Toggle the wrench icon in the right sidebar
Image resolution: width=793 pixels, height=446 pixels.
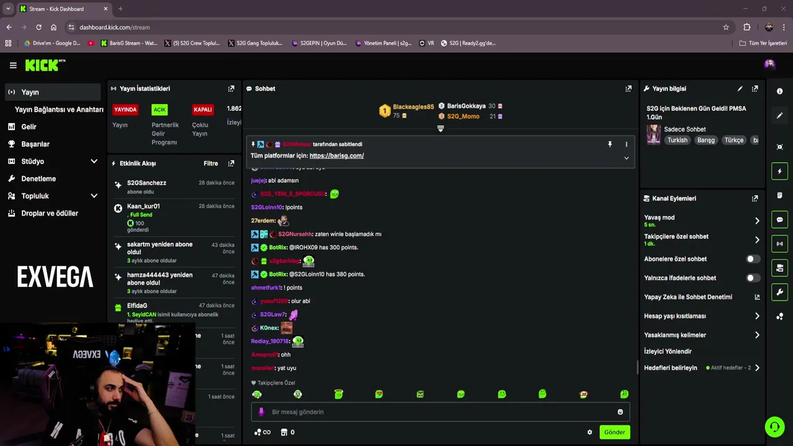click(779, 292)
